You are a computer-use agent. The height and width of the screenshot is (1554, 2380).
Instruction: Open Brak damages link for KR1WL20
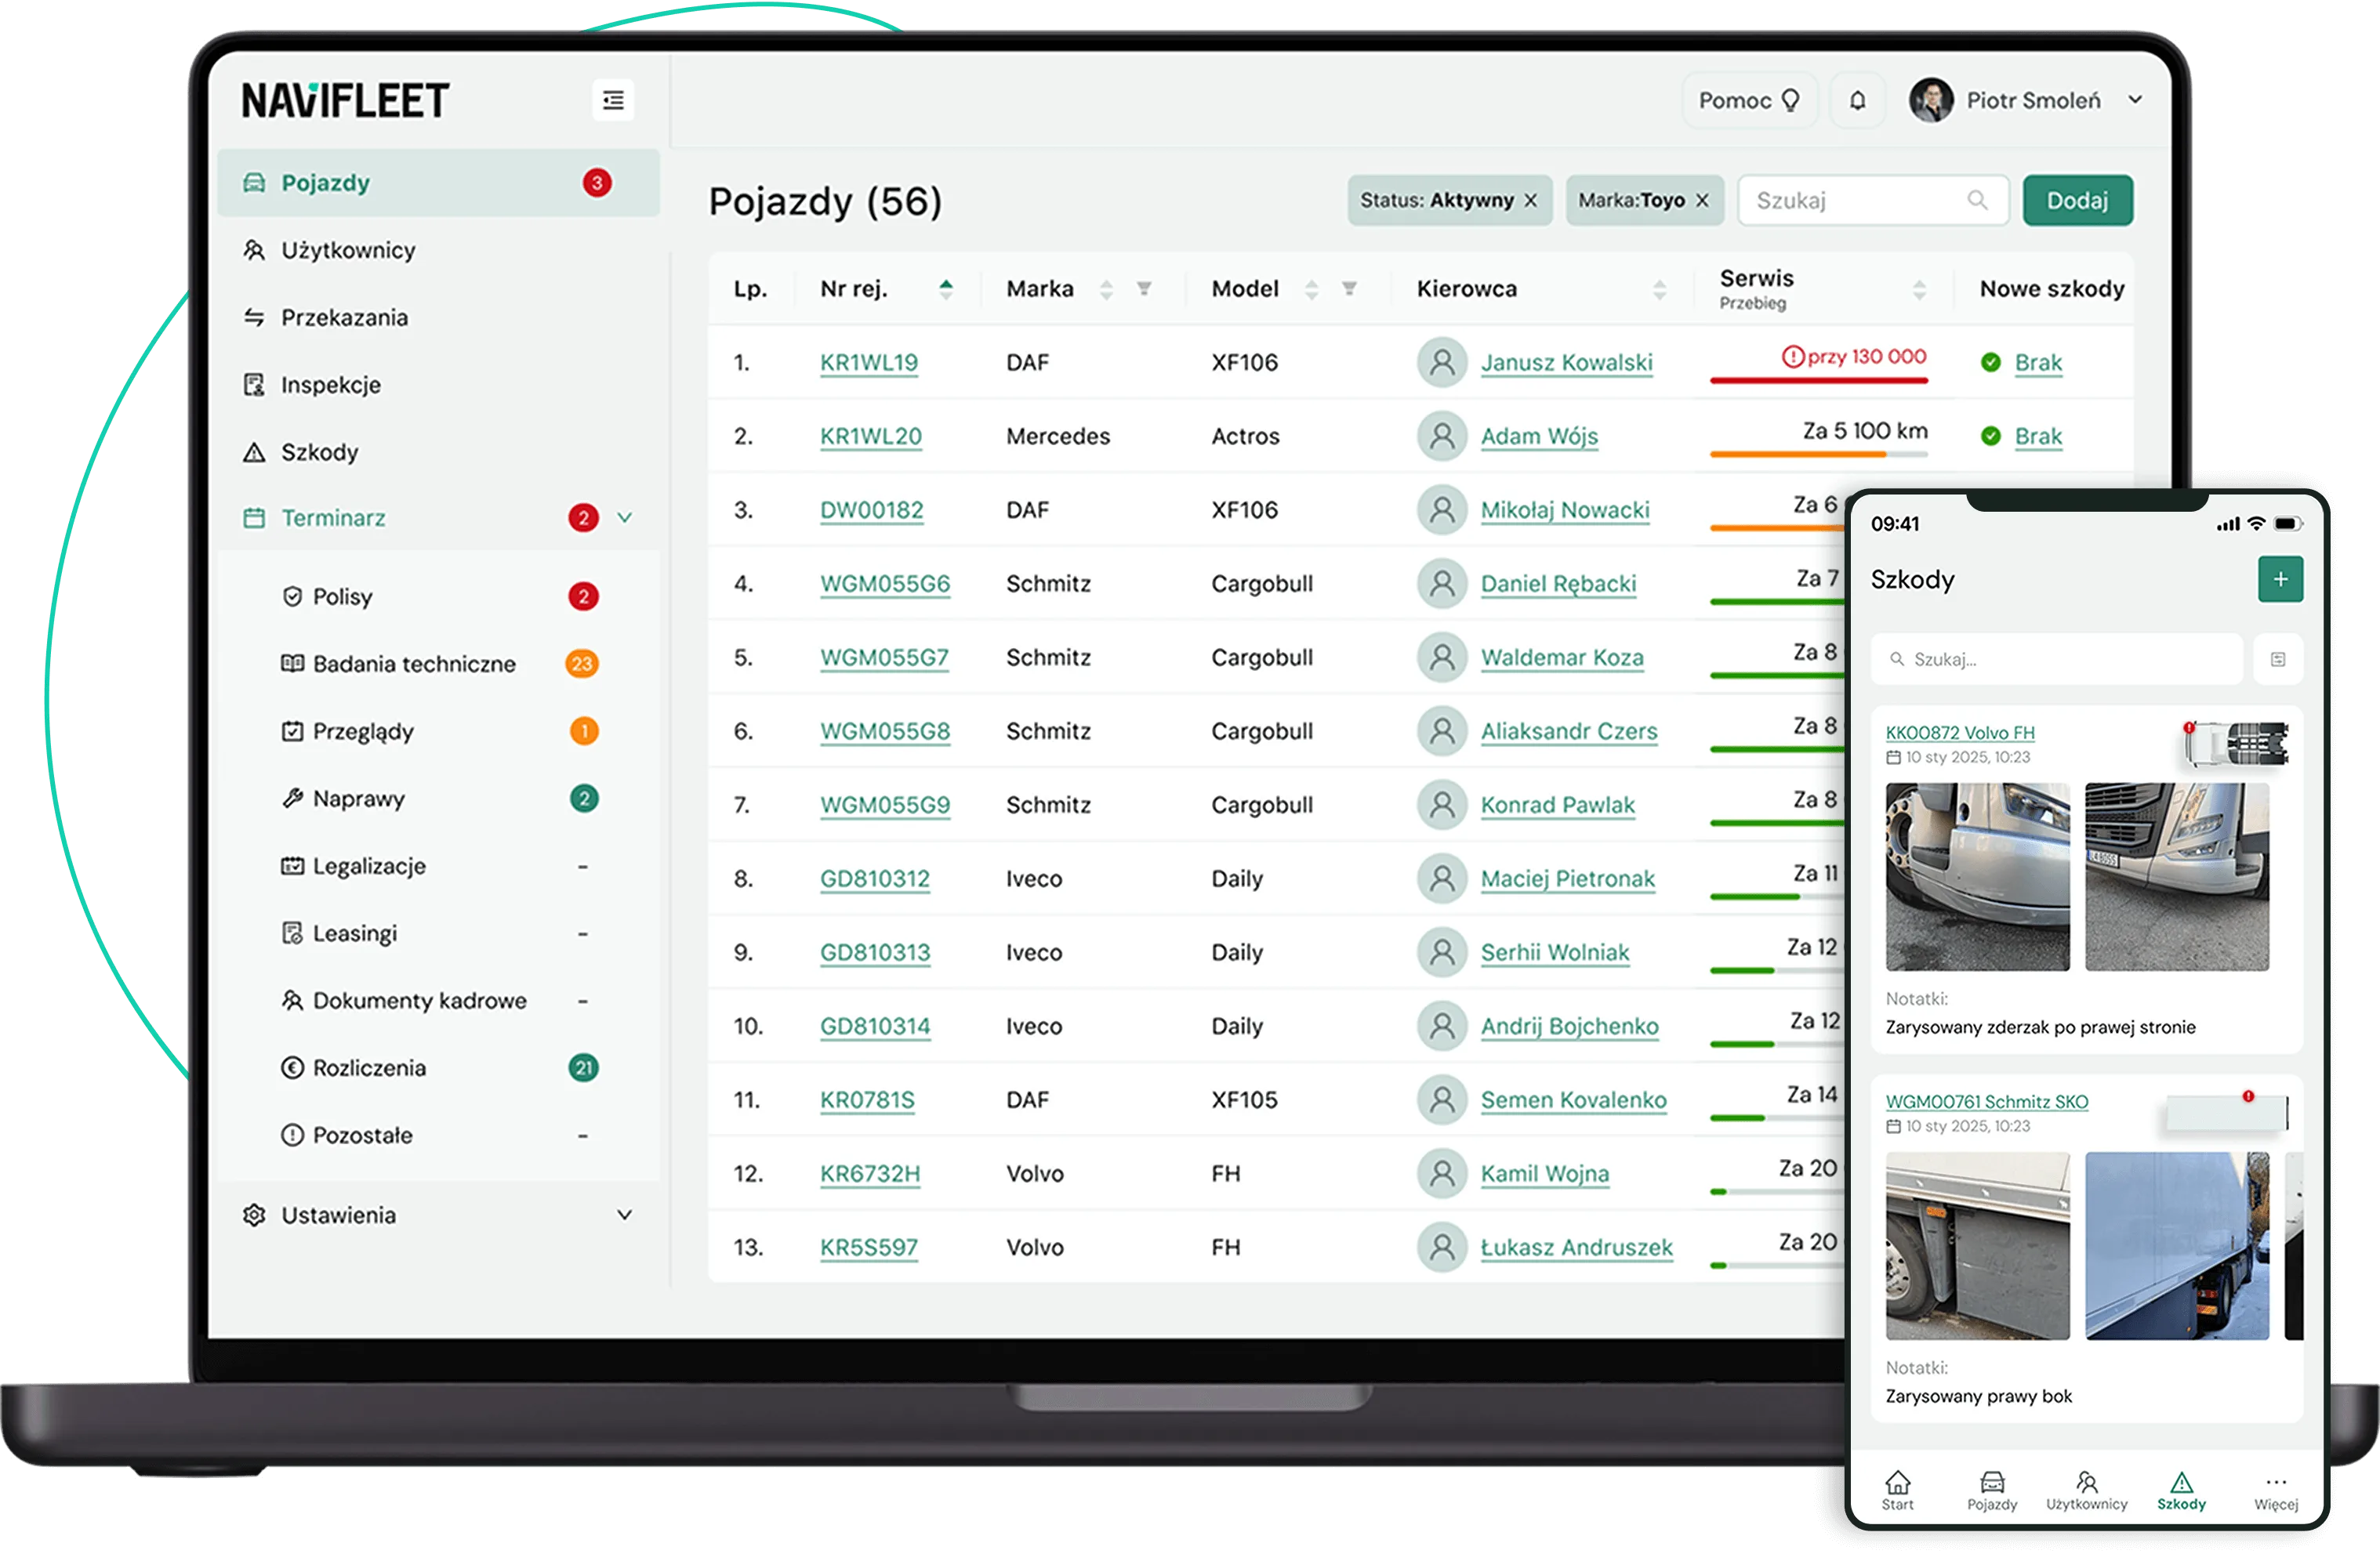[2038, 436]
